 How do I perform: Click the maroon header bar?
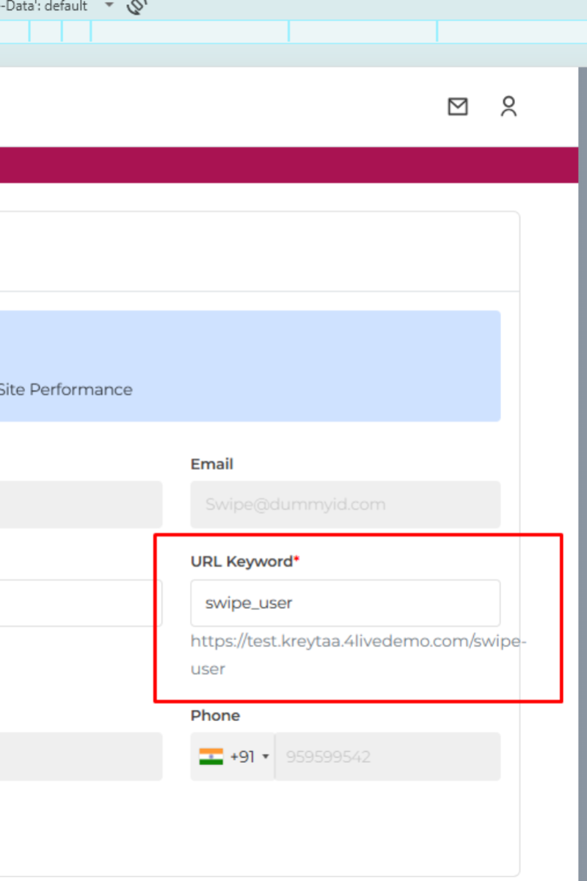(293, 164)
